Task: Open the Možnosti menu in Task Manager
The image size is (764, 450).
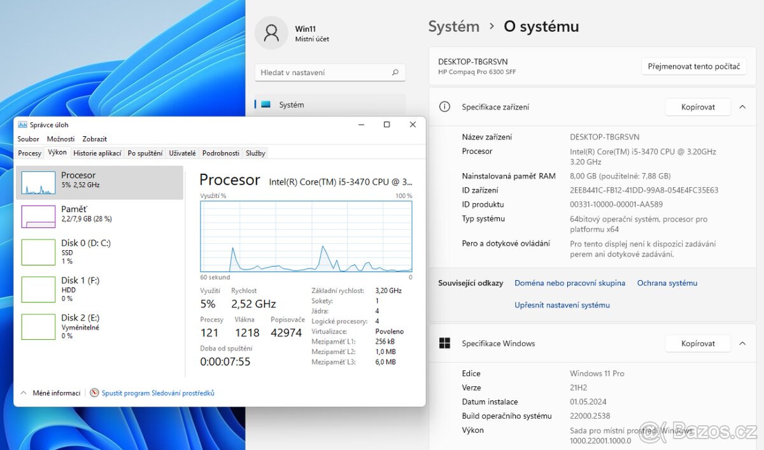Action: [x=60, y=139]
